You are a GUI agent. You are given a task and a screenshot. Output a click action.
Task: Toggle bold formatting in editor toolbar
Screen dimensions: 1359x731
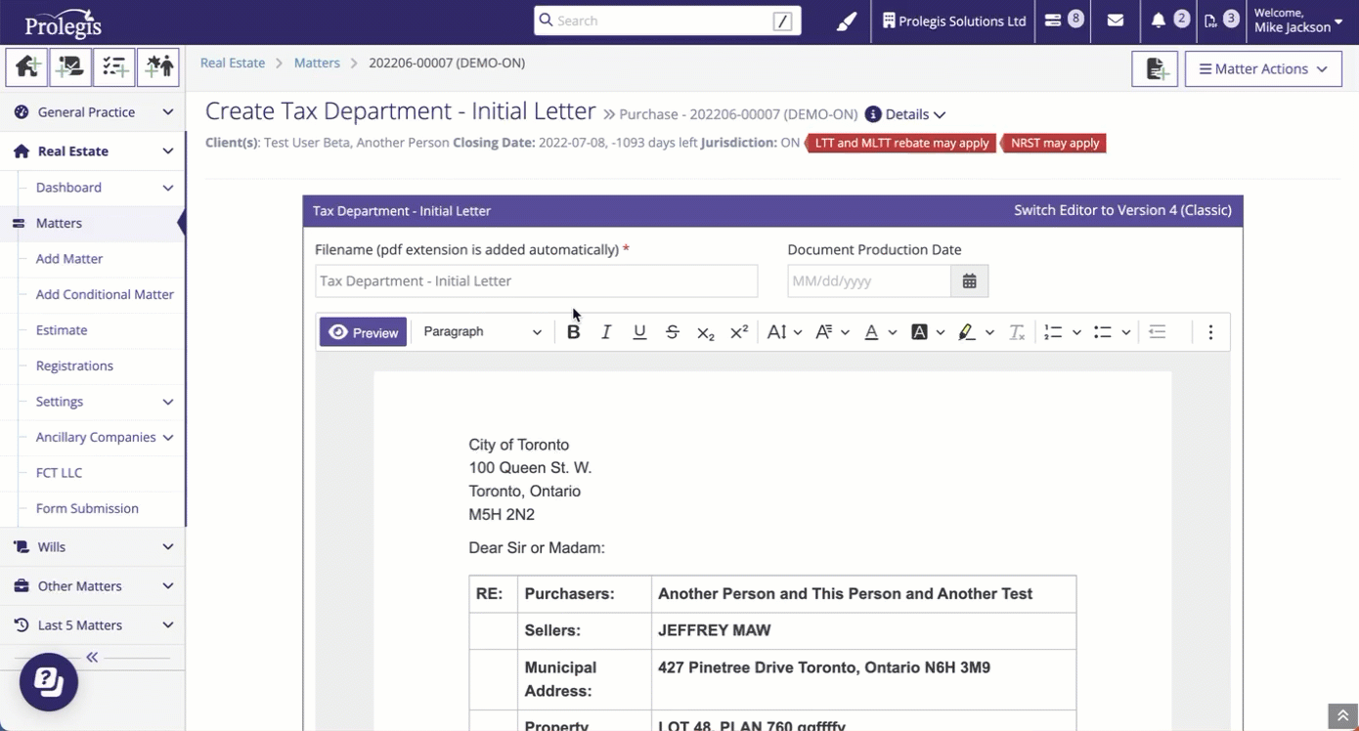tap(574, 332)
